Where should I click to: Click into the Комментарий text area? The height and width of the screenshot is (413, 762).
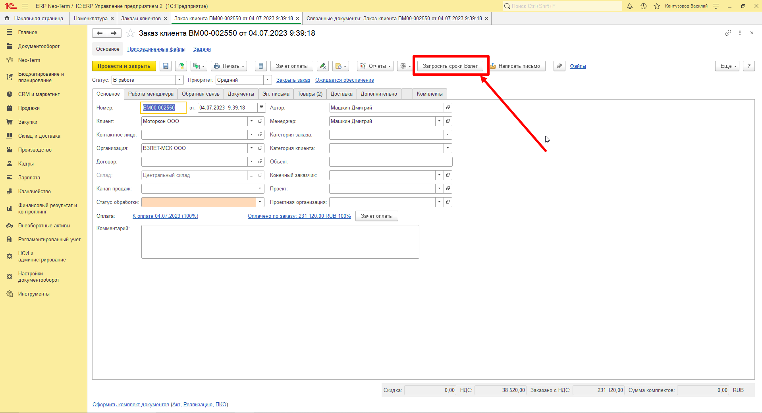coord(280,242)
